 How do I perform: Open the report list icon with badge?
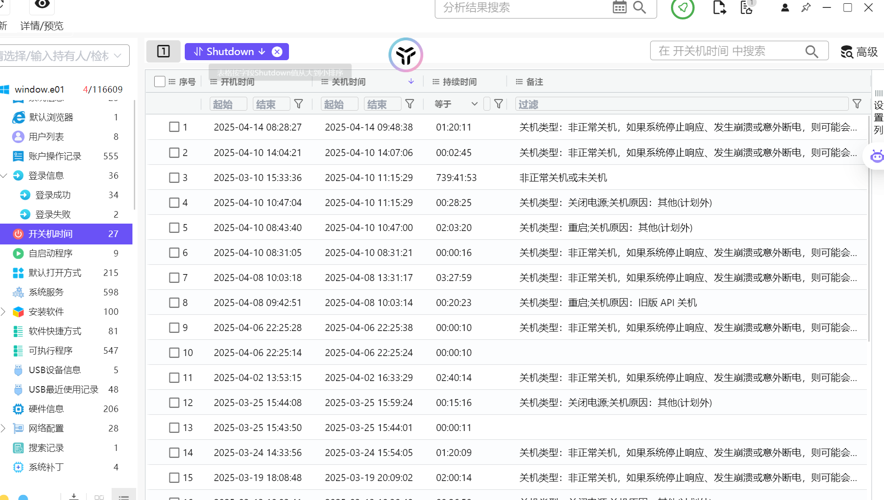746,7
